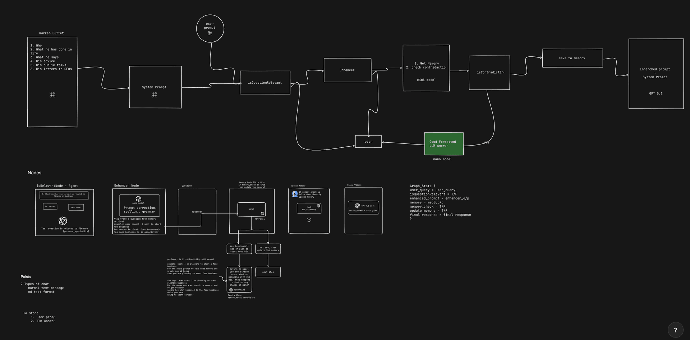Select the Graph_State text block
The width and height of the screenshot is (690, 340).
[440, 202]
